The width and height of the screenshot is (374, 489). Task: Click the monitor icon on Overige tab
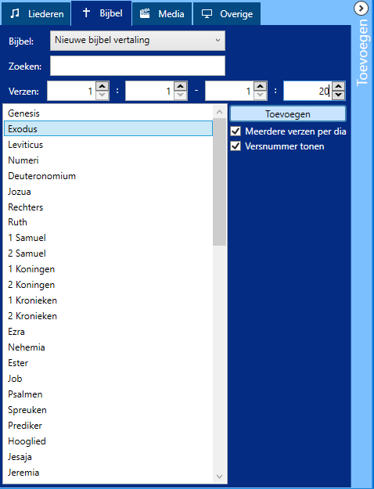[x=207, y=14]
